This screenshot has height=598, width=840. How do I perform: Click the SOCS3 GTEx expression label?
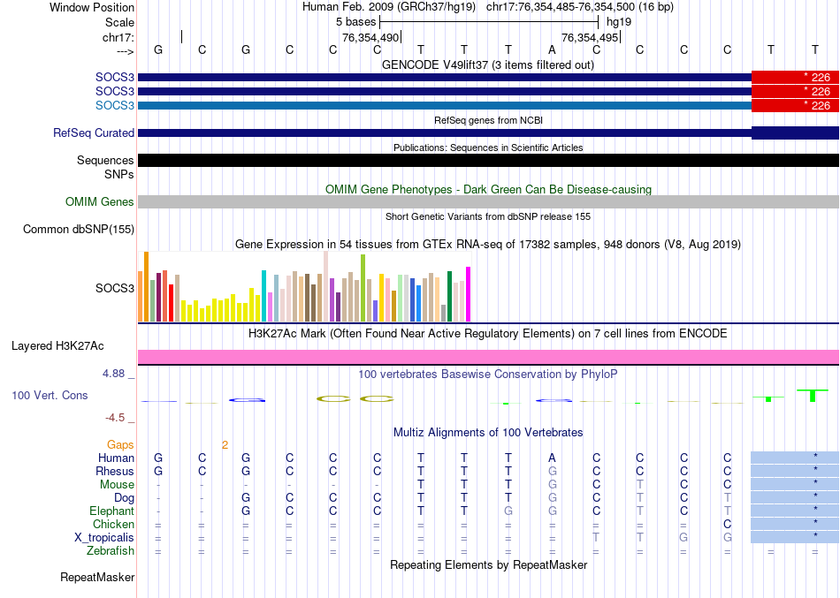pos(115,288)
